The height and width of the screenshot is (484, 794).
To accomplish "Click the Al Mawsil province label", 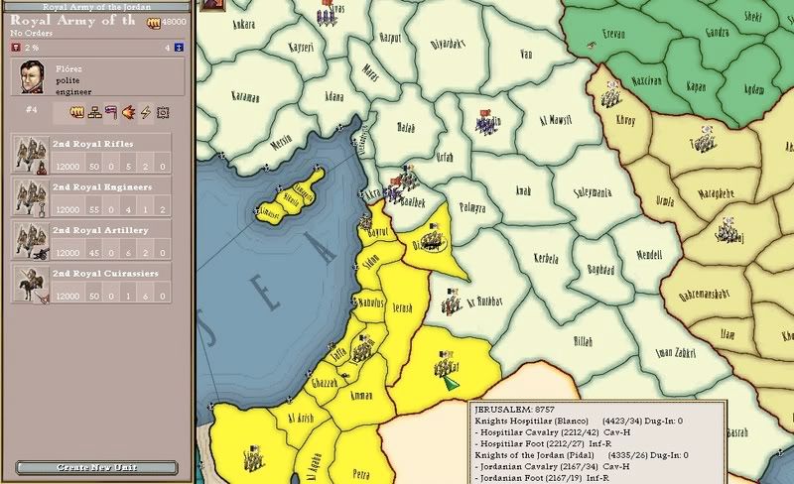I will [x=556, y=120].
